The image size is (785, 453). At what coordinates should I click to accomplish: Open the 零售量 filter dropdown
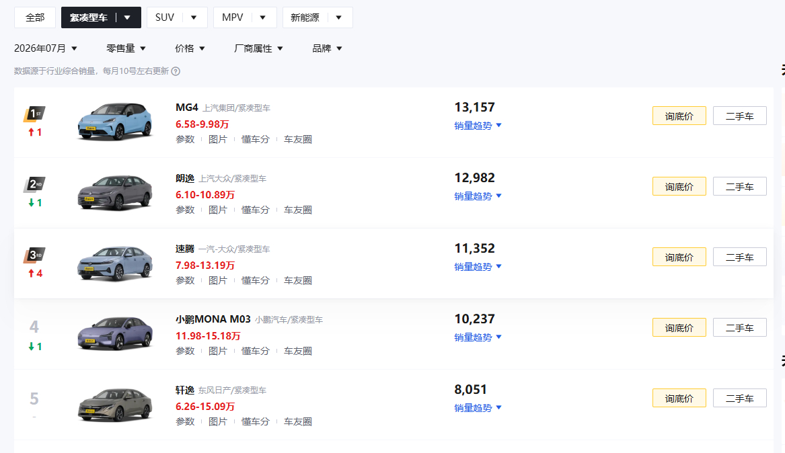coord(126,48)
